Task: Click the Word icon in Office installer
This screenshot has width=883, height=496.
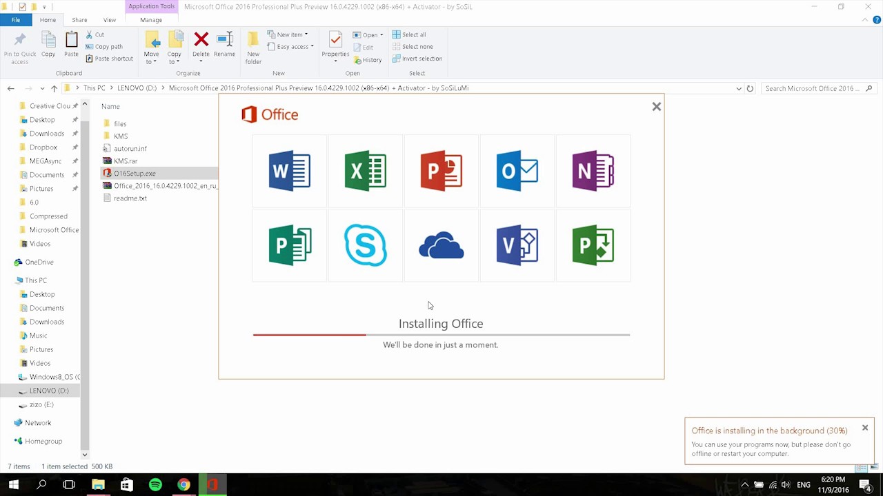Action: 290,170
